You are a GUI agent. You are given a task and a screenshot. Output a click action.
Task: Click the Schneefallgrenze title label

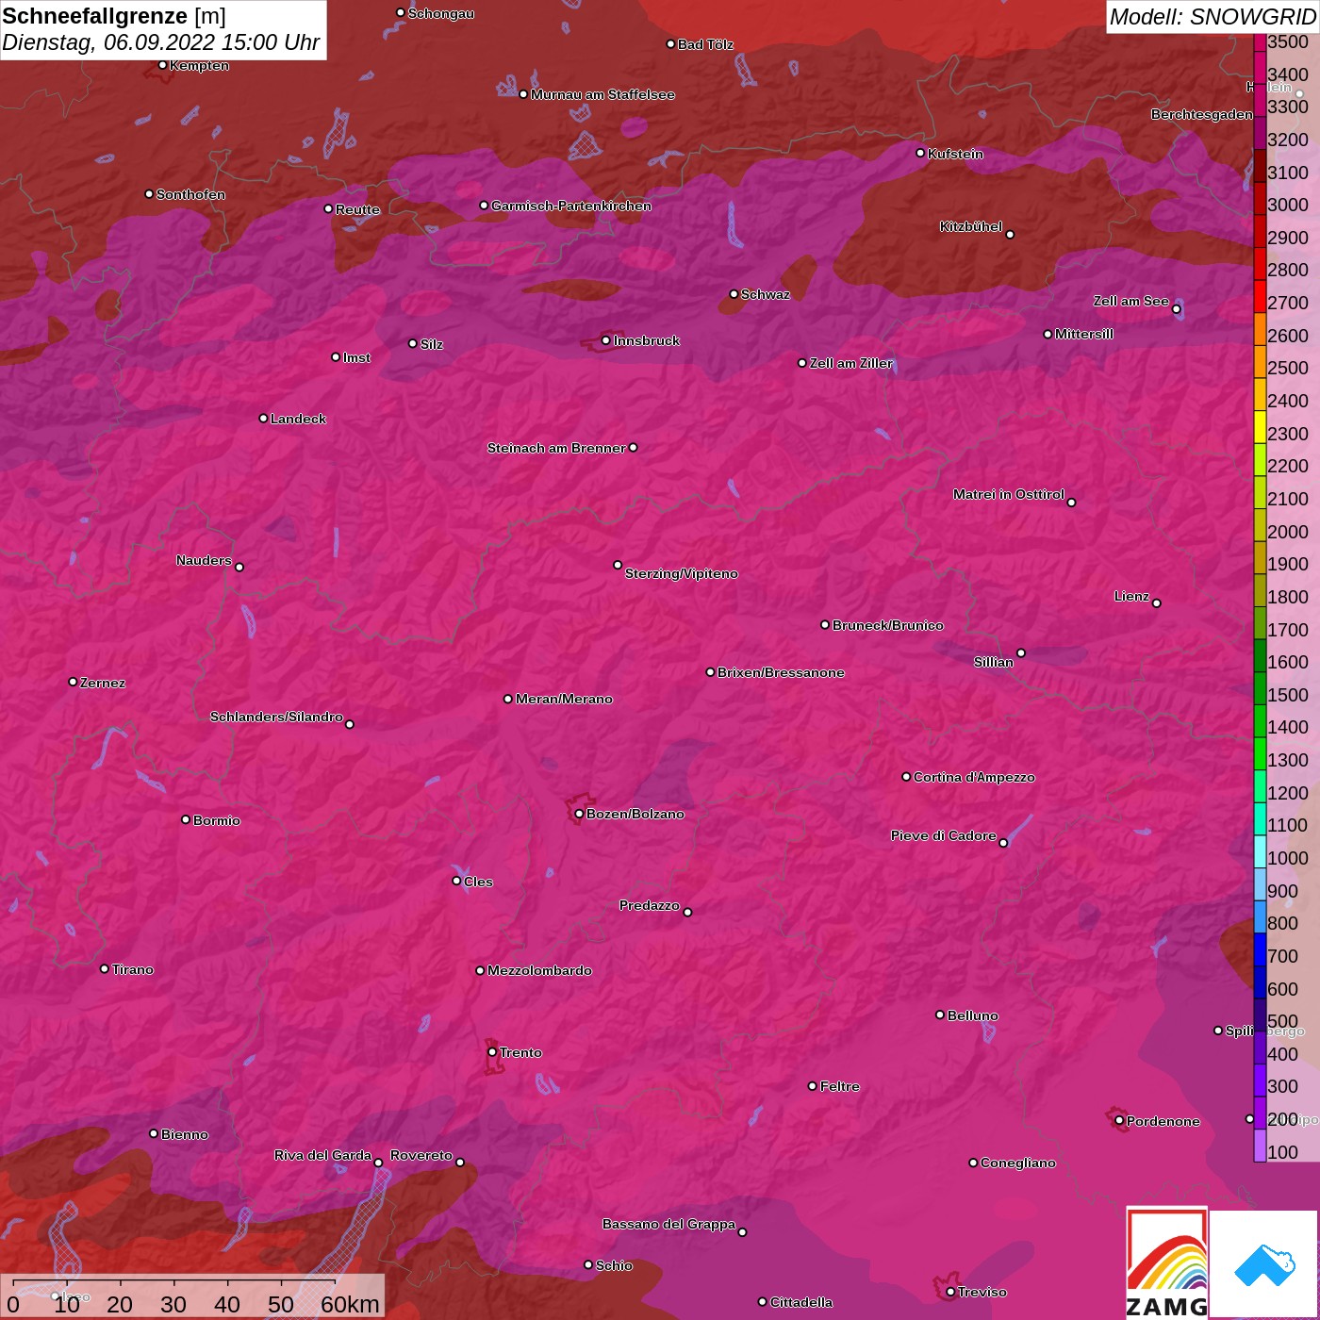tap(94, 16)
